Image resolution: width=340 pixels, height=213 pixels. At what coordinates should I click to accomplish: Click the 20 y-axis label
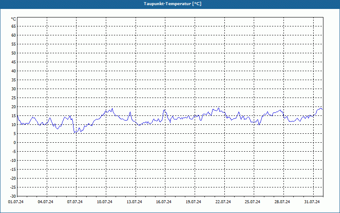click(14, 107)
